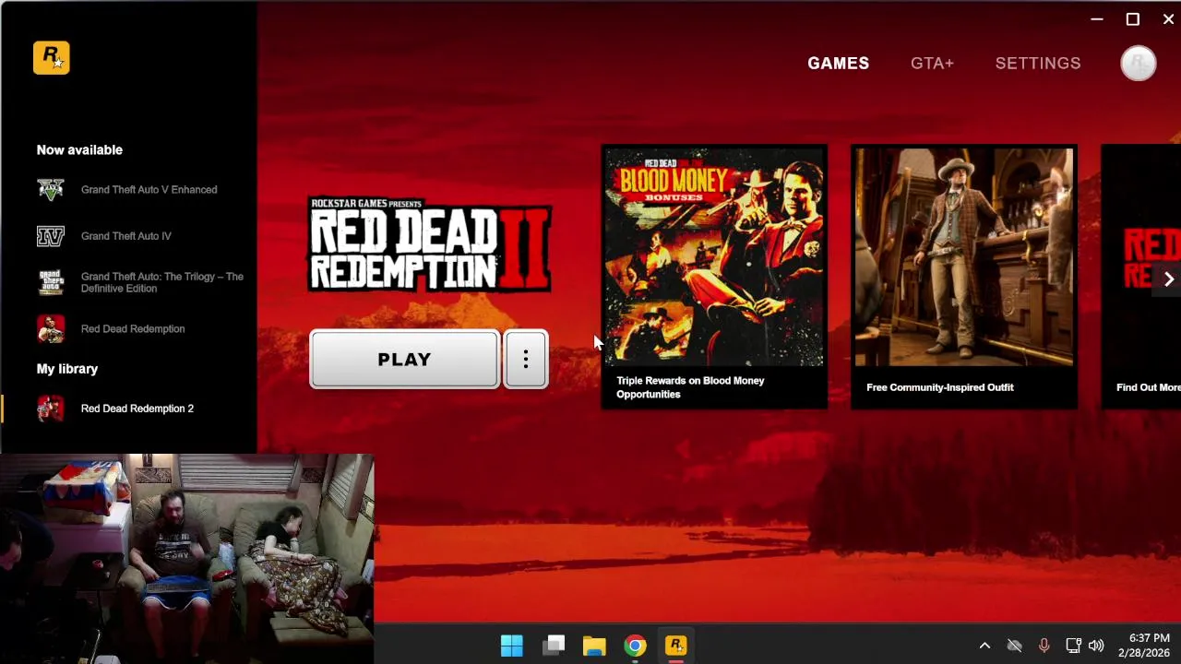Click the PLAY button
The image size is (1181, 664).
[x=404, y=360]
